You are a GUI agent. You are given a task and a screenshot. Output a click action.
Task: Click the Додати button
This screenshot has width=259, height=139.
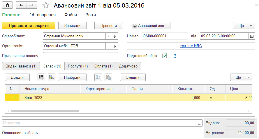coord(17,77)
